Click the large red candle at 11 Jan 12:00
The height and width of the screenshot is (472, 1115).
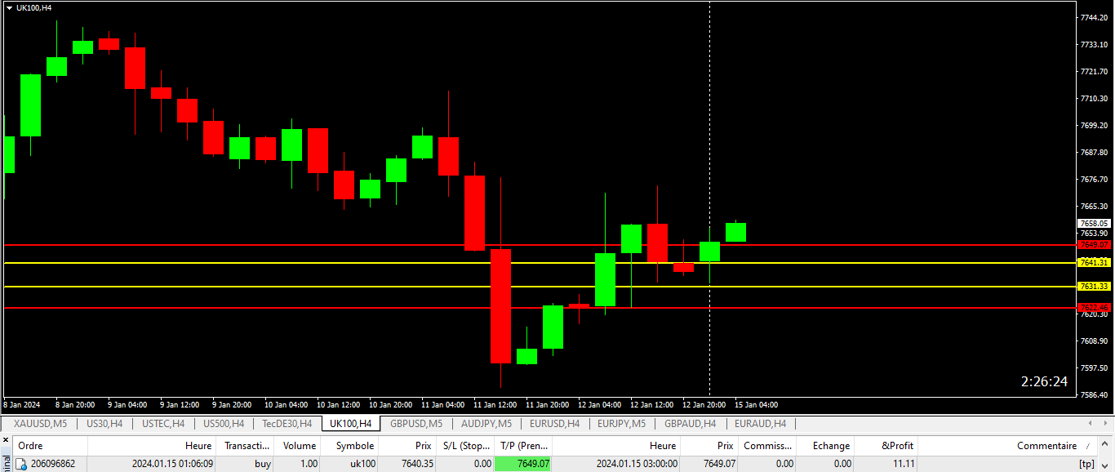point(500,306)
